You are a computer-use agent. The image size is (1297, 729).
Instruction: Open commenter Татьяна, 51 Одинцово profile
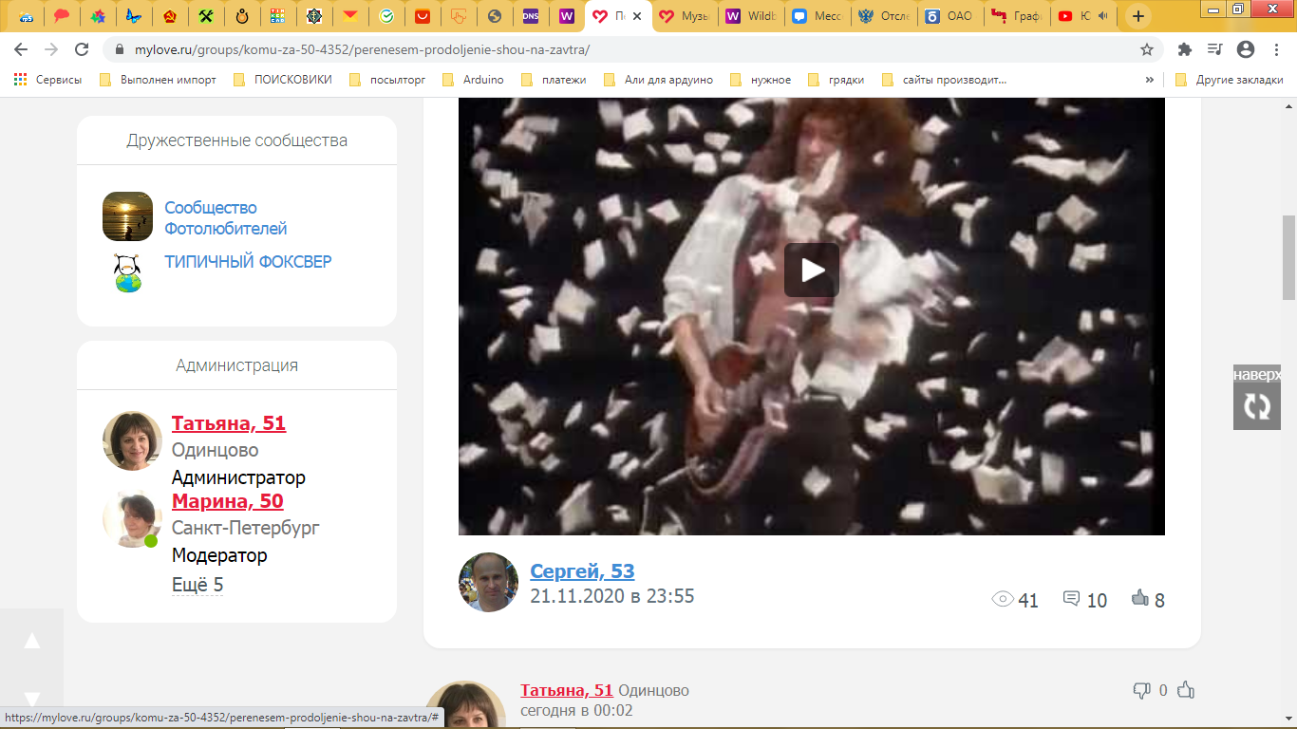coord(567,690)
